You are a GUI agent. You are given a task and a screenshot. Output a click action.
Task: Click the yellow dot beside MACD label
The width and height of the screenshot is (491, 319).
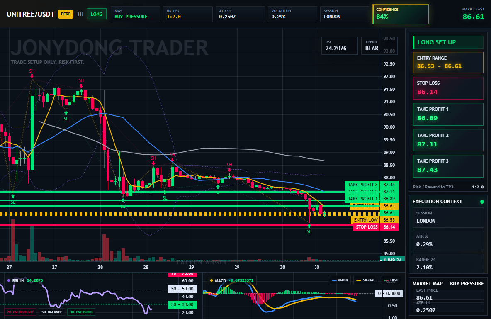click(211, 280)
